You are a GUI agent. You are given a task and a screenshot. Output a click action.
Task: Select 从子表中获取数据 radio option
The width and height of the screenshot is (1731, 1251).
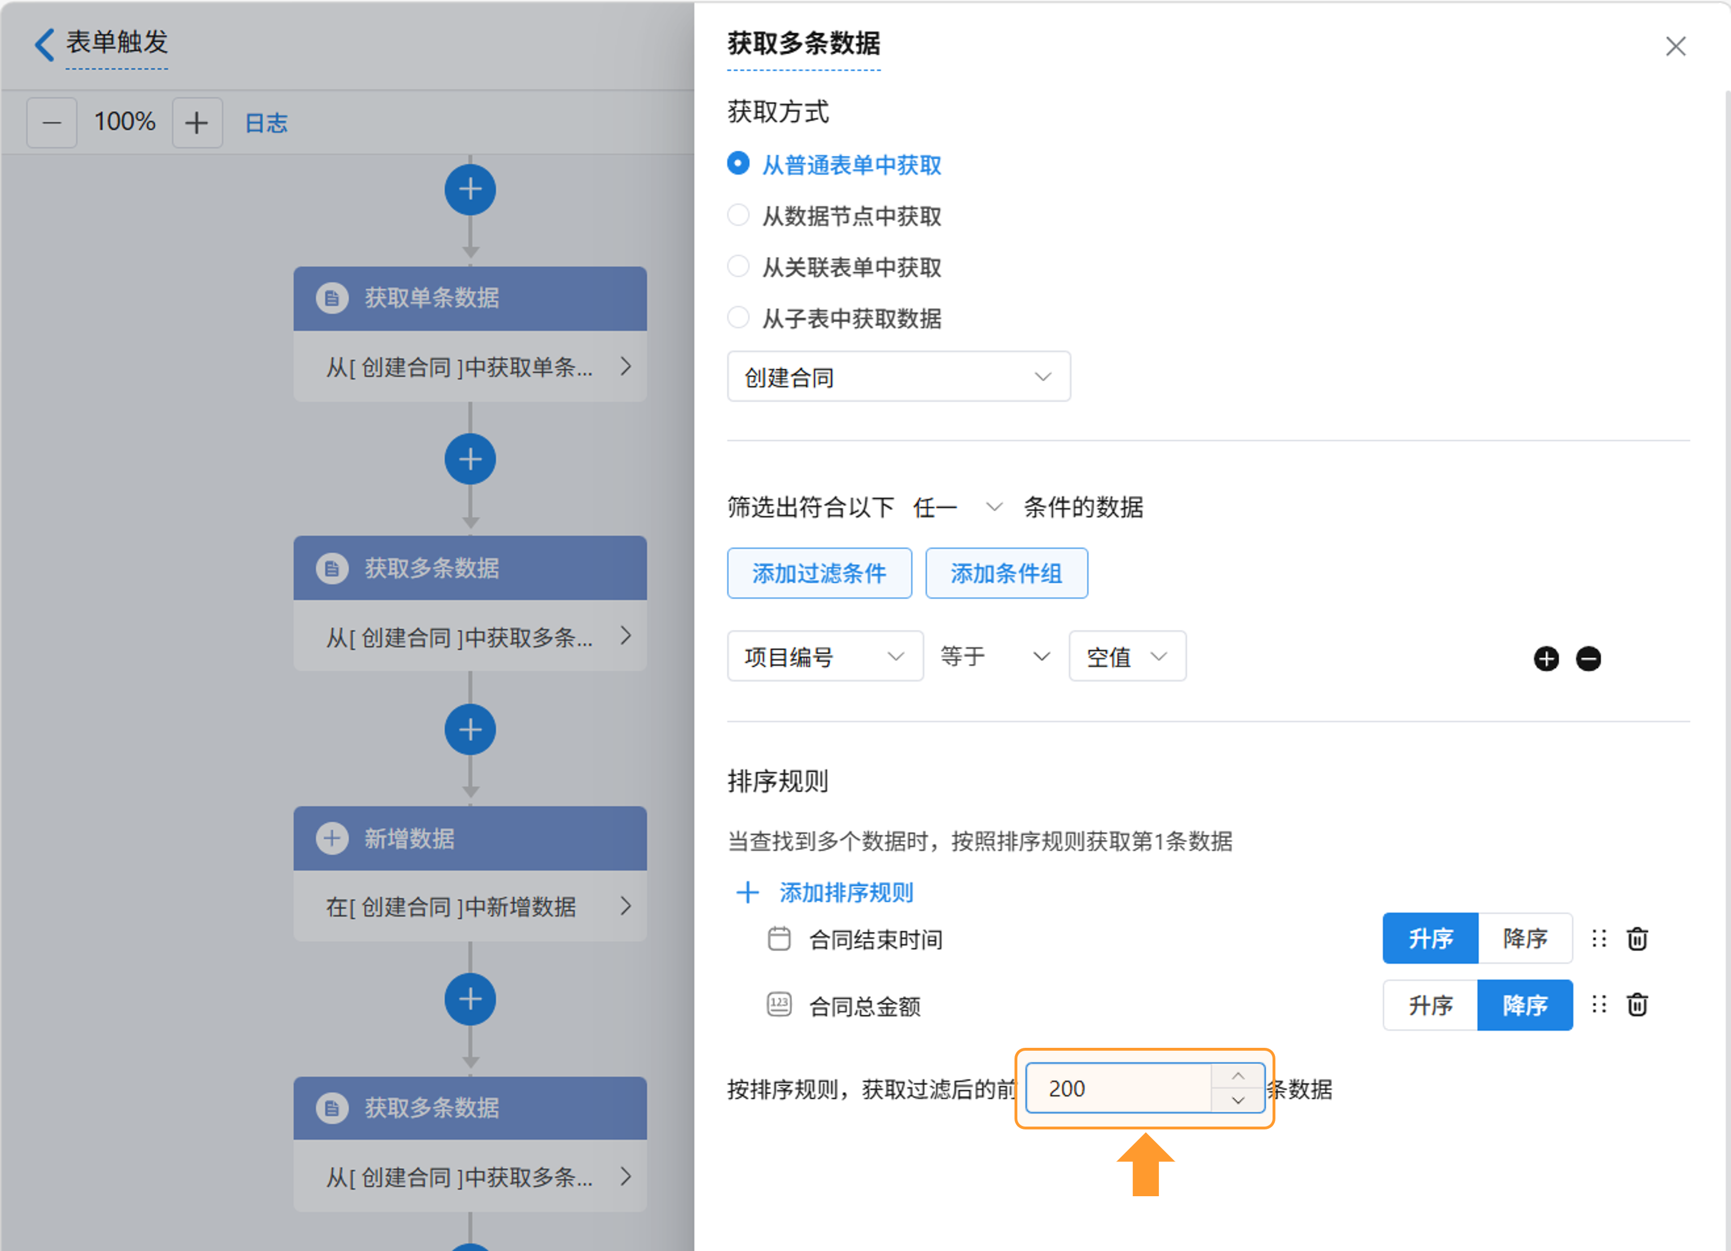[738, 318]
